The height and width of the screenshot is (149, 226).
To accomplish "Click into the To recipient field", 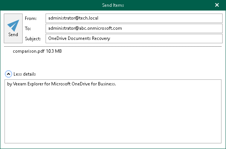I will point(134,28).
